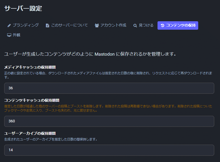
Task: Click the description mentioning Mastodon content storage
Action: tap(90, 54)
